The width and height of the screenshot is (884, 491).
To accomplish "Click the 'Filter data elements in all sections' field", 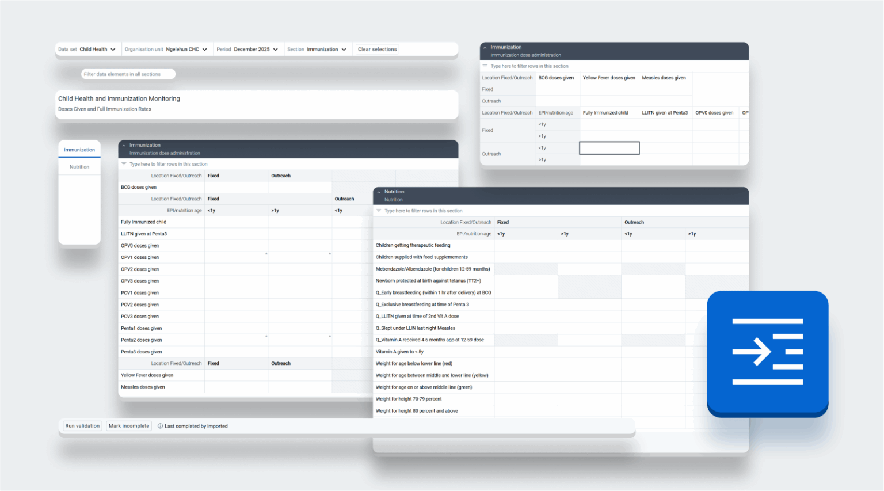I will coord(128,74).
